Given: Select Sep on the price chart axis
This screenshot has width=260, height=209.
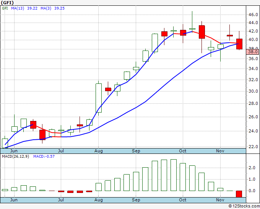Looking at the screenshot, I should click(136, 151).
